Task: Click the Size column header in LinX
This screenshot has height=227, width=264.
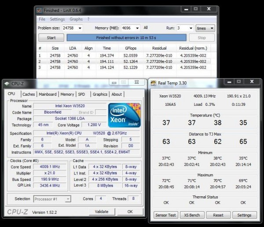Action: tap(55, 48)
